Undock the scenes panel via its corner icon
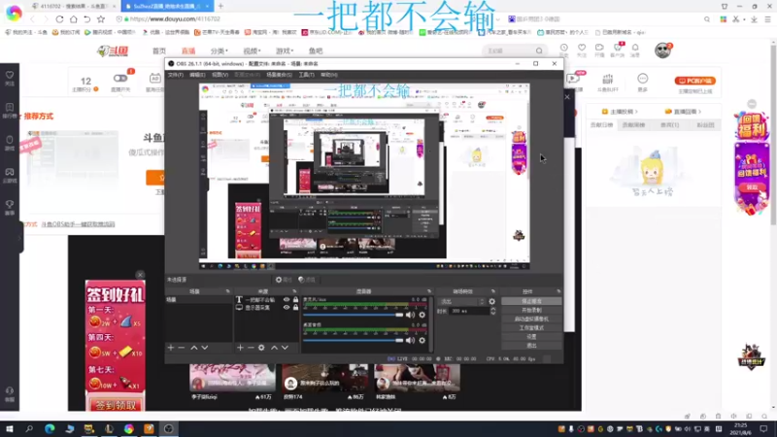Screen dimensions: 777x437 (x=228, y=291)
